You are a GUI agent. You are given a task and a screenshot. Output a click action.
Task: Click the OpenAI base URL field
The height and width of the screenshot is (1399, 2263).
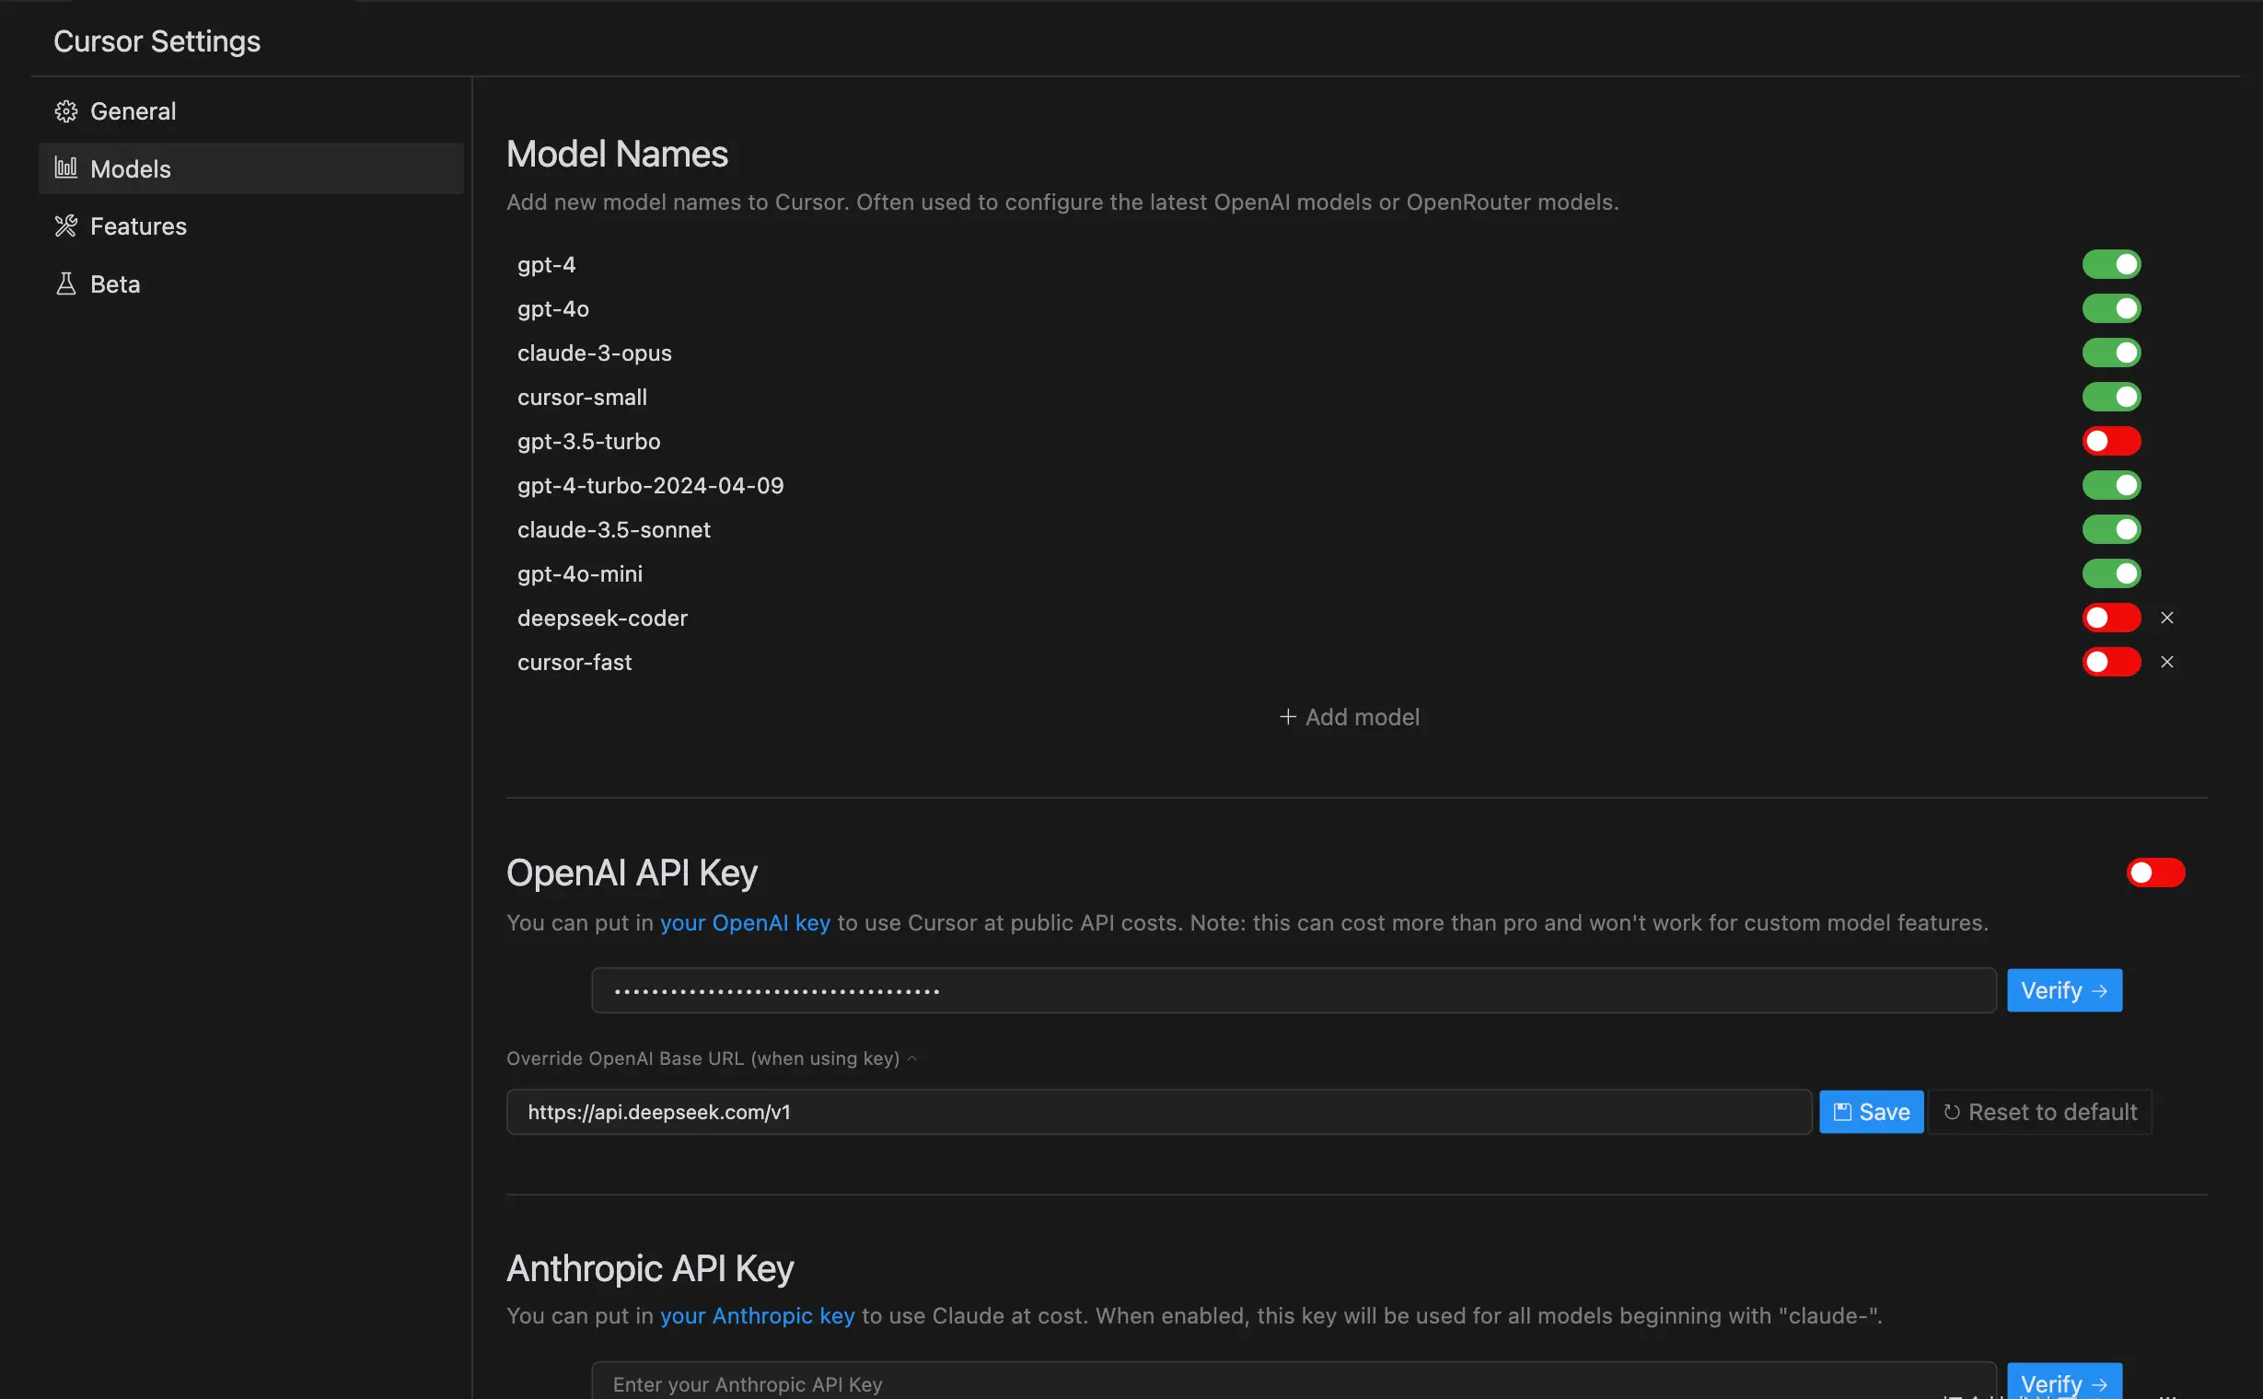[1158, 1111]
